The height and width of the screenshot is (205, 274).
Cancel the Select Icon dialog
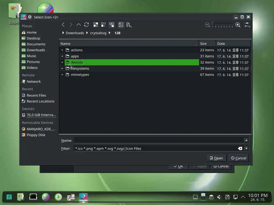pyautogui.click(x=238, y=158)
